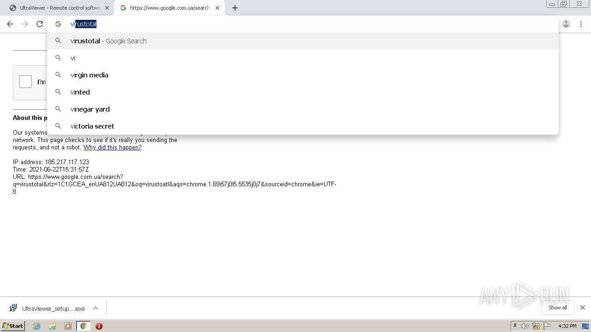This screenshot has width=591, height=332.
Task: Close the UltraViewer tab
Action: click(107, 8)
